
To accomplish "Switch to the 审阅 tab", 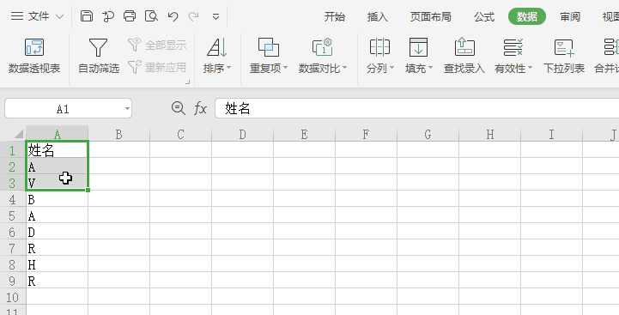I will [x=570, y=16].
